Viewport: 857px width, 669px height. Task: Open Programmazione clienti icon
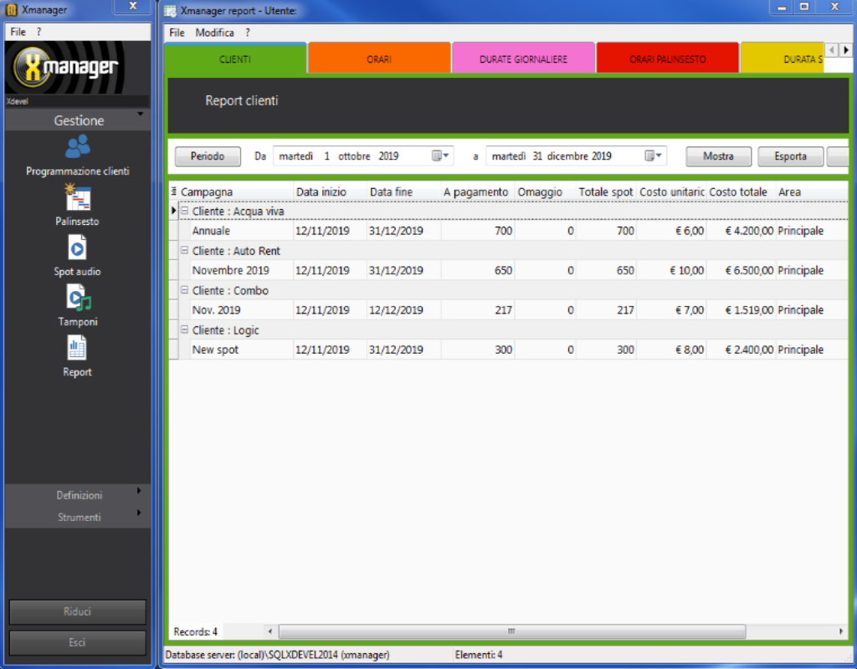point(77,147)
